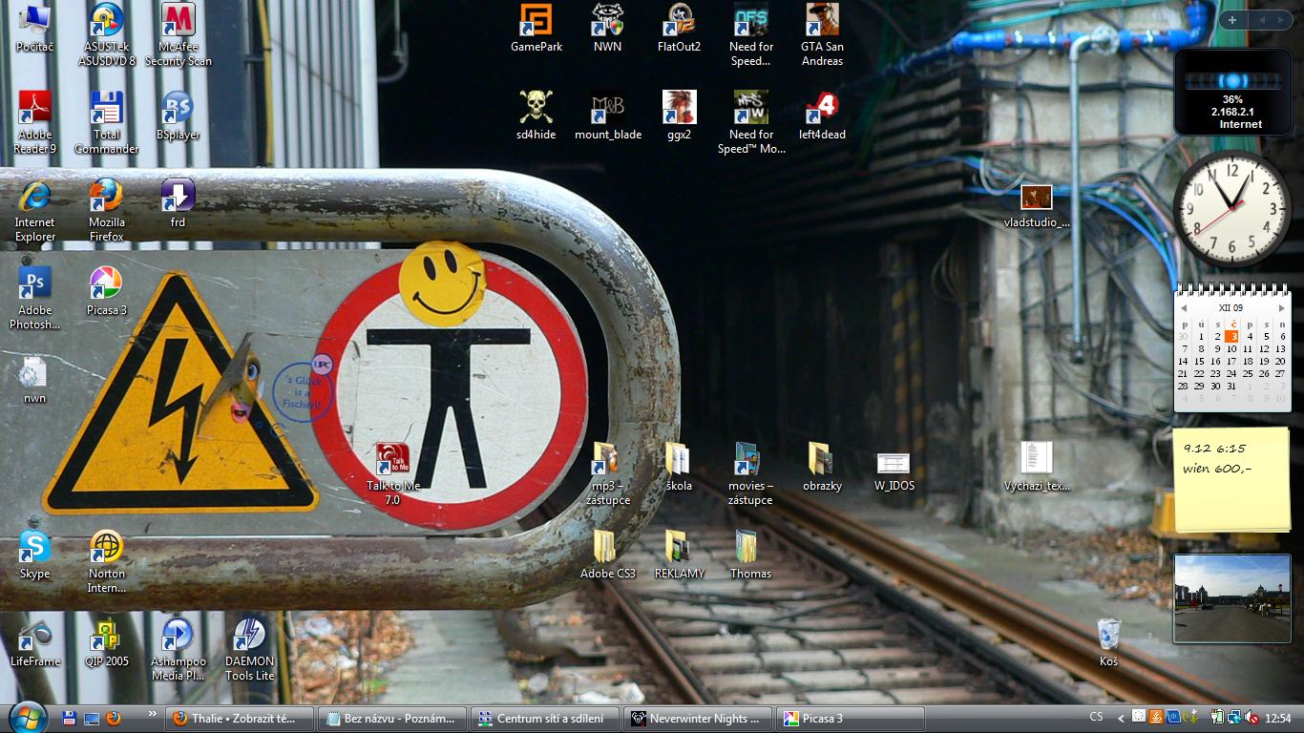The height and width of the screenshot is (733, 1304).
Task: Expand the Quick Launch overflow chevron
Action: point(151,714)
